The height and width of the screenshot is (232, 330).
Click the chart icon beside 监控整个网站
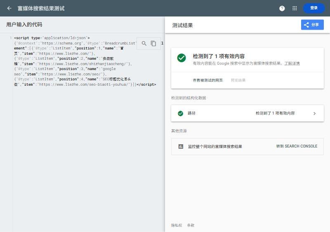(181, 146)
